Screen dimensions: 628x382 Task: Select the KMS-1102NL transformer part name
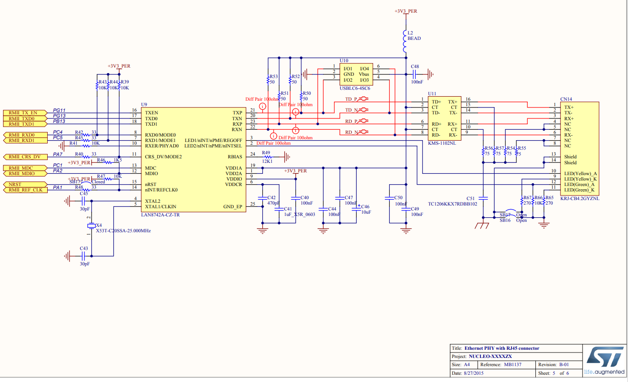443,143
